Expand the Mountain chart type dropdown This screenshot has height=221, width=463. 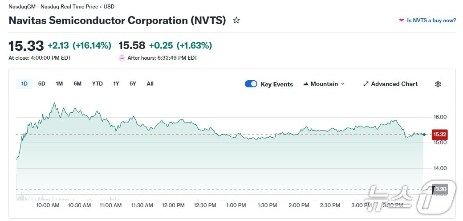343,84
